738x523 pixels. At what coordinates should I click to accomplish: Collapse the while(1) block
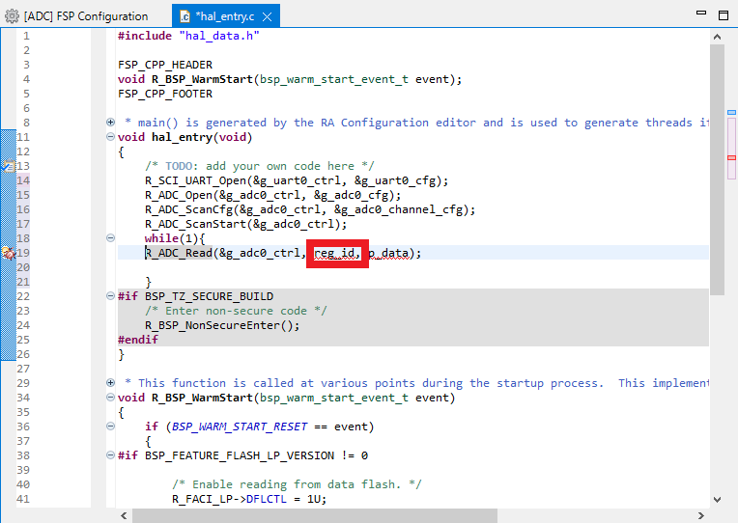tap(111, 238)
